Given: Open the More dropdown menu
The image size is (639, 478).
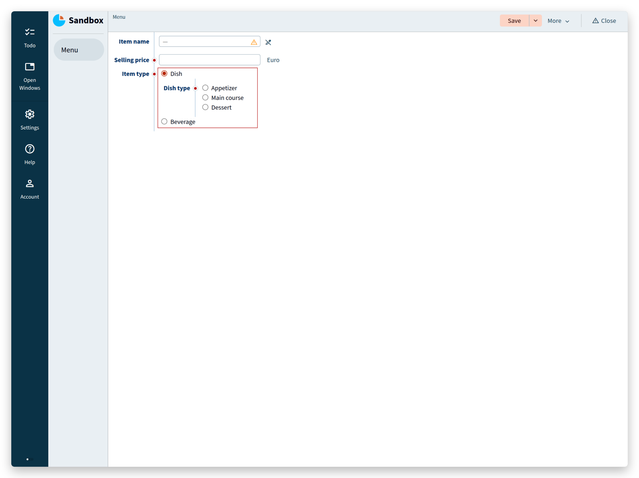Looking at the screenshot, I should (x=558, y=21).
